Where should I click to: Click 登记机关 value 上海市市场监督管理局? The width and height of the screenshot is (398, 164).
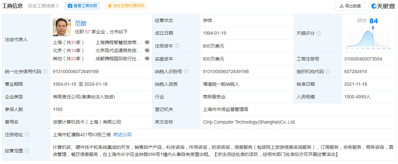click(226, 109)
